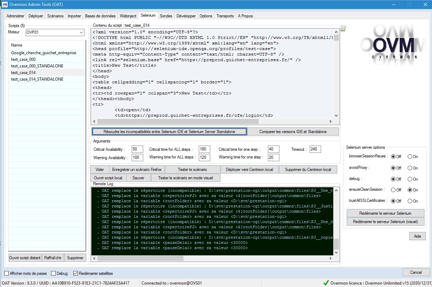Click the Aide button
This screenshot has height=287, width=432.
point(417,236)
